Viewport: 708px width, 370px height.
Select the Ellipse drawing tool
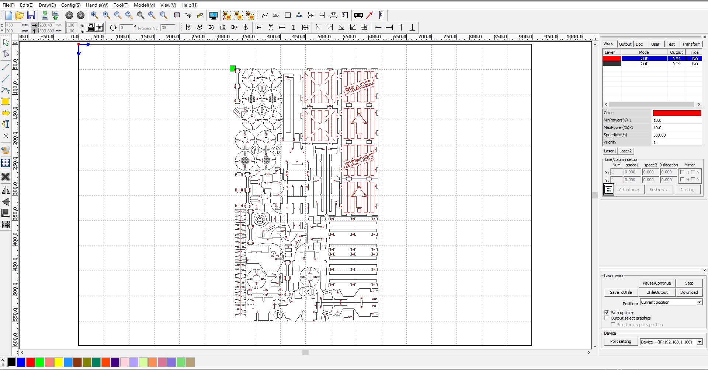tap(6, 113)
